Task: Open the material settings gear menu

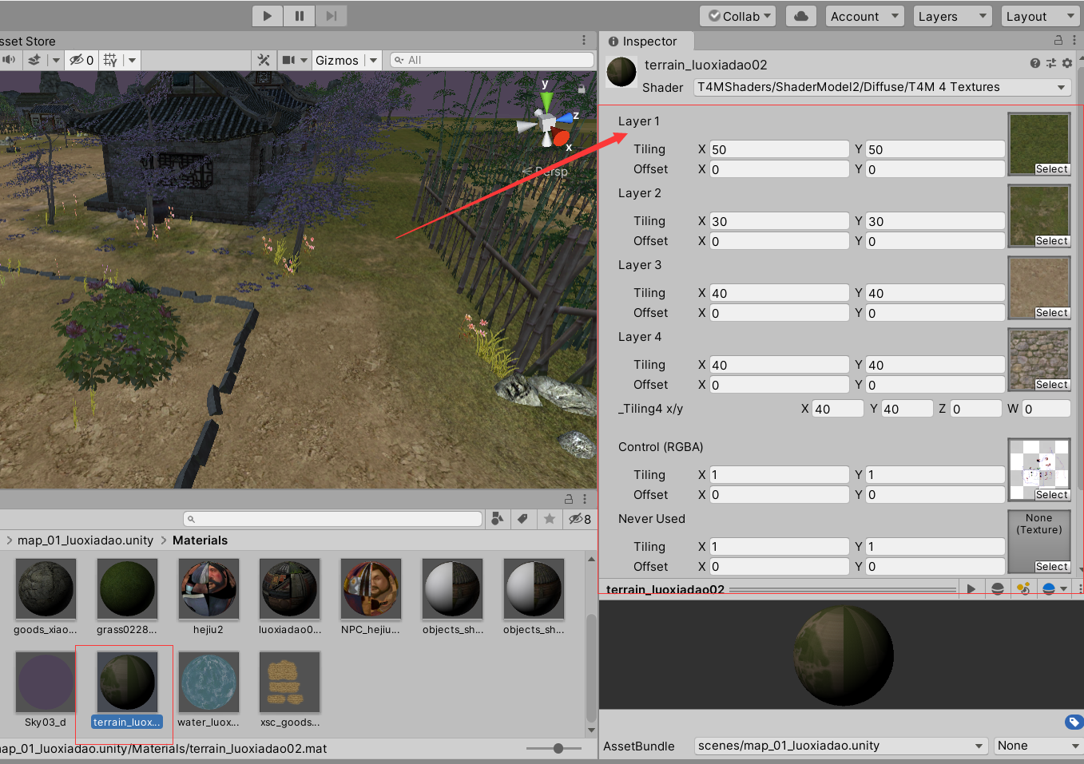Action: click(x=1067, y=63)
